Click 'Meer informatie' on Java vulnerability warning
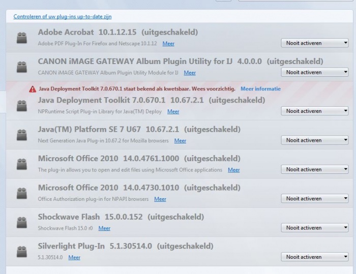 coord(260,89)
